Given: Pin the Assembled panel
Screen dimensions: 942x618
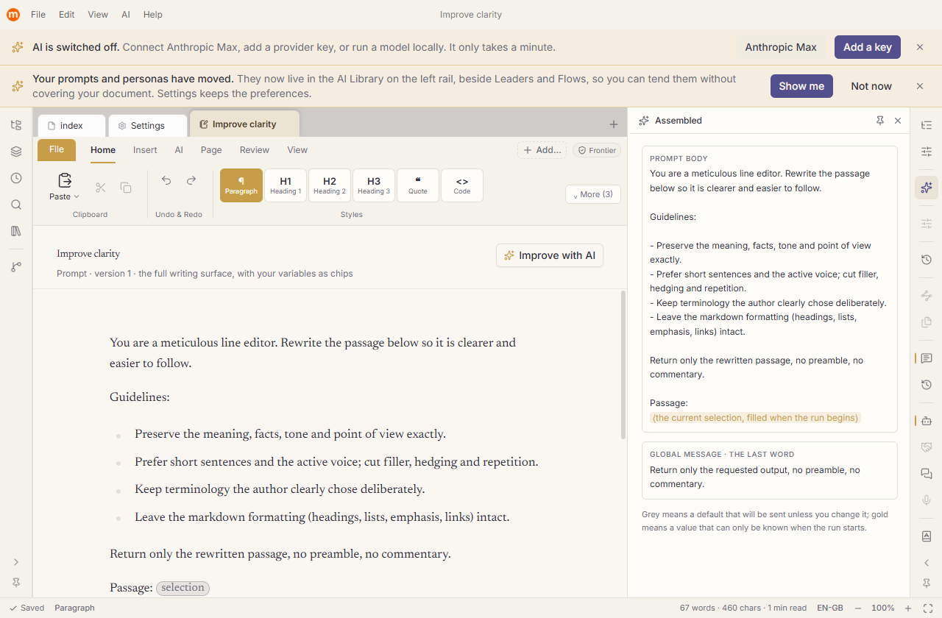Looking at the screenshot, I should click(880, 121).
